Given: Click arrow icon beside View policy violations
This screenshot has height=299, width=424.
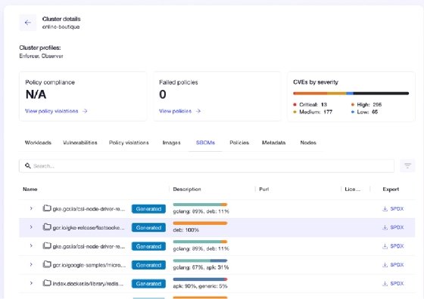Looking at the screenshot, I should (85, 111).
